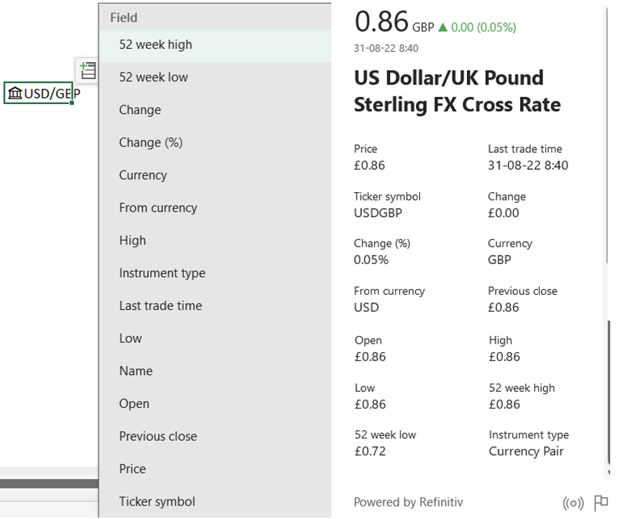Click the live data broadcast icon
The width and height of the screenshot is (620, 519).
click(x=572, y=502)
